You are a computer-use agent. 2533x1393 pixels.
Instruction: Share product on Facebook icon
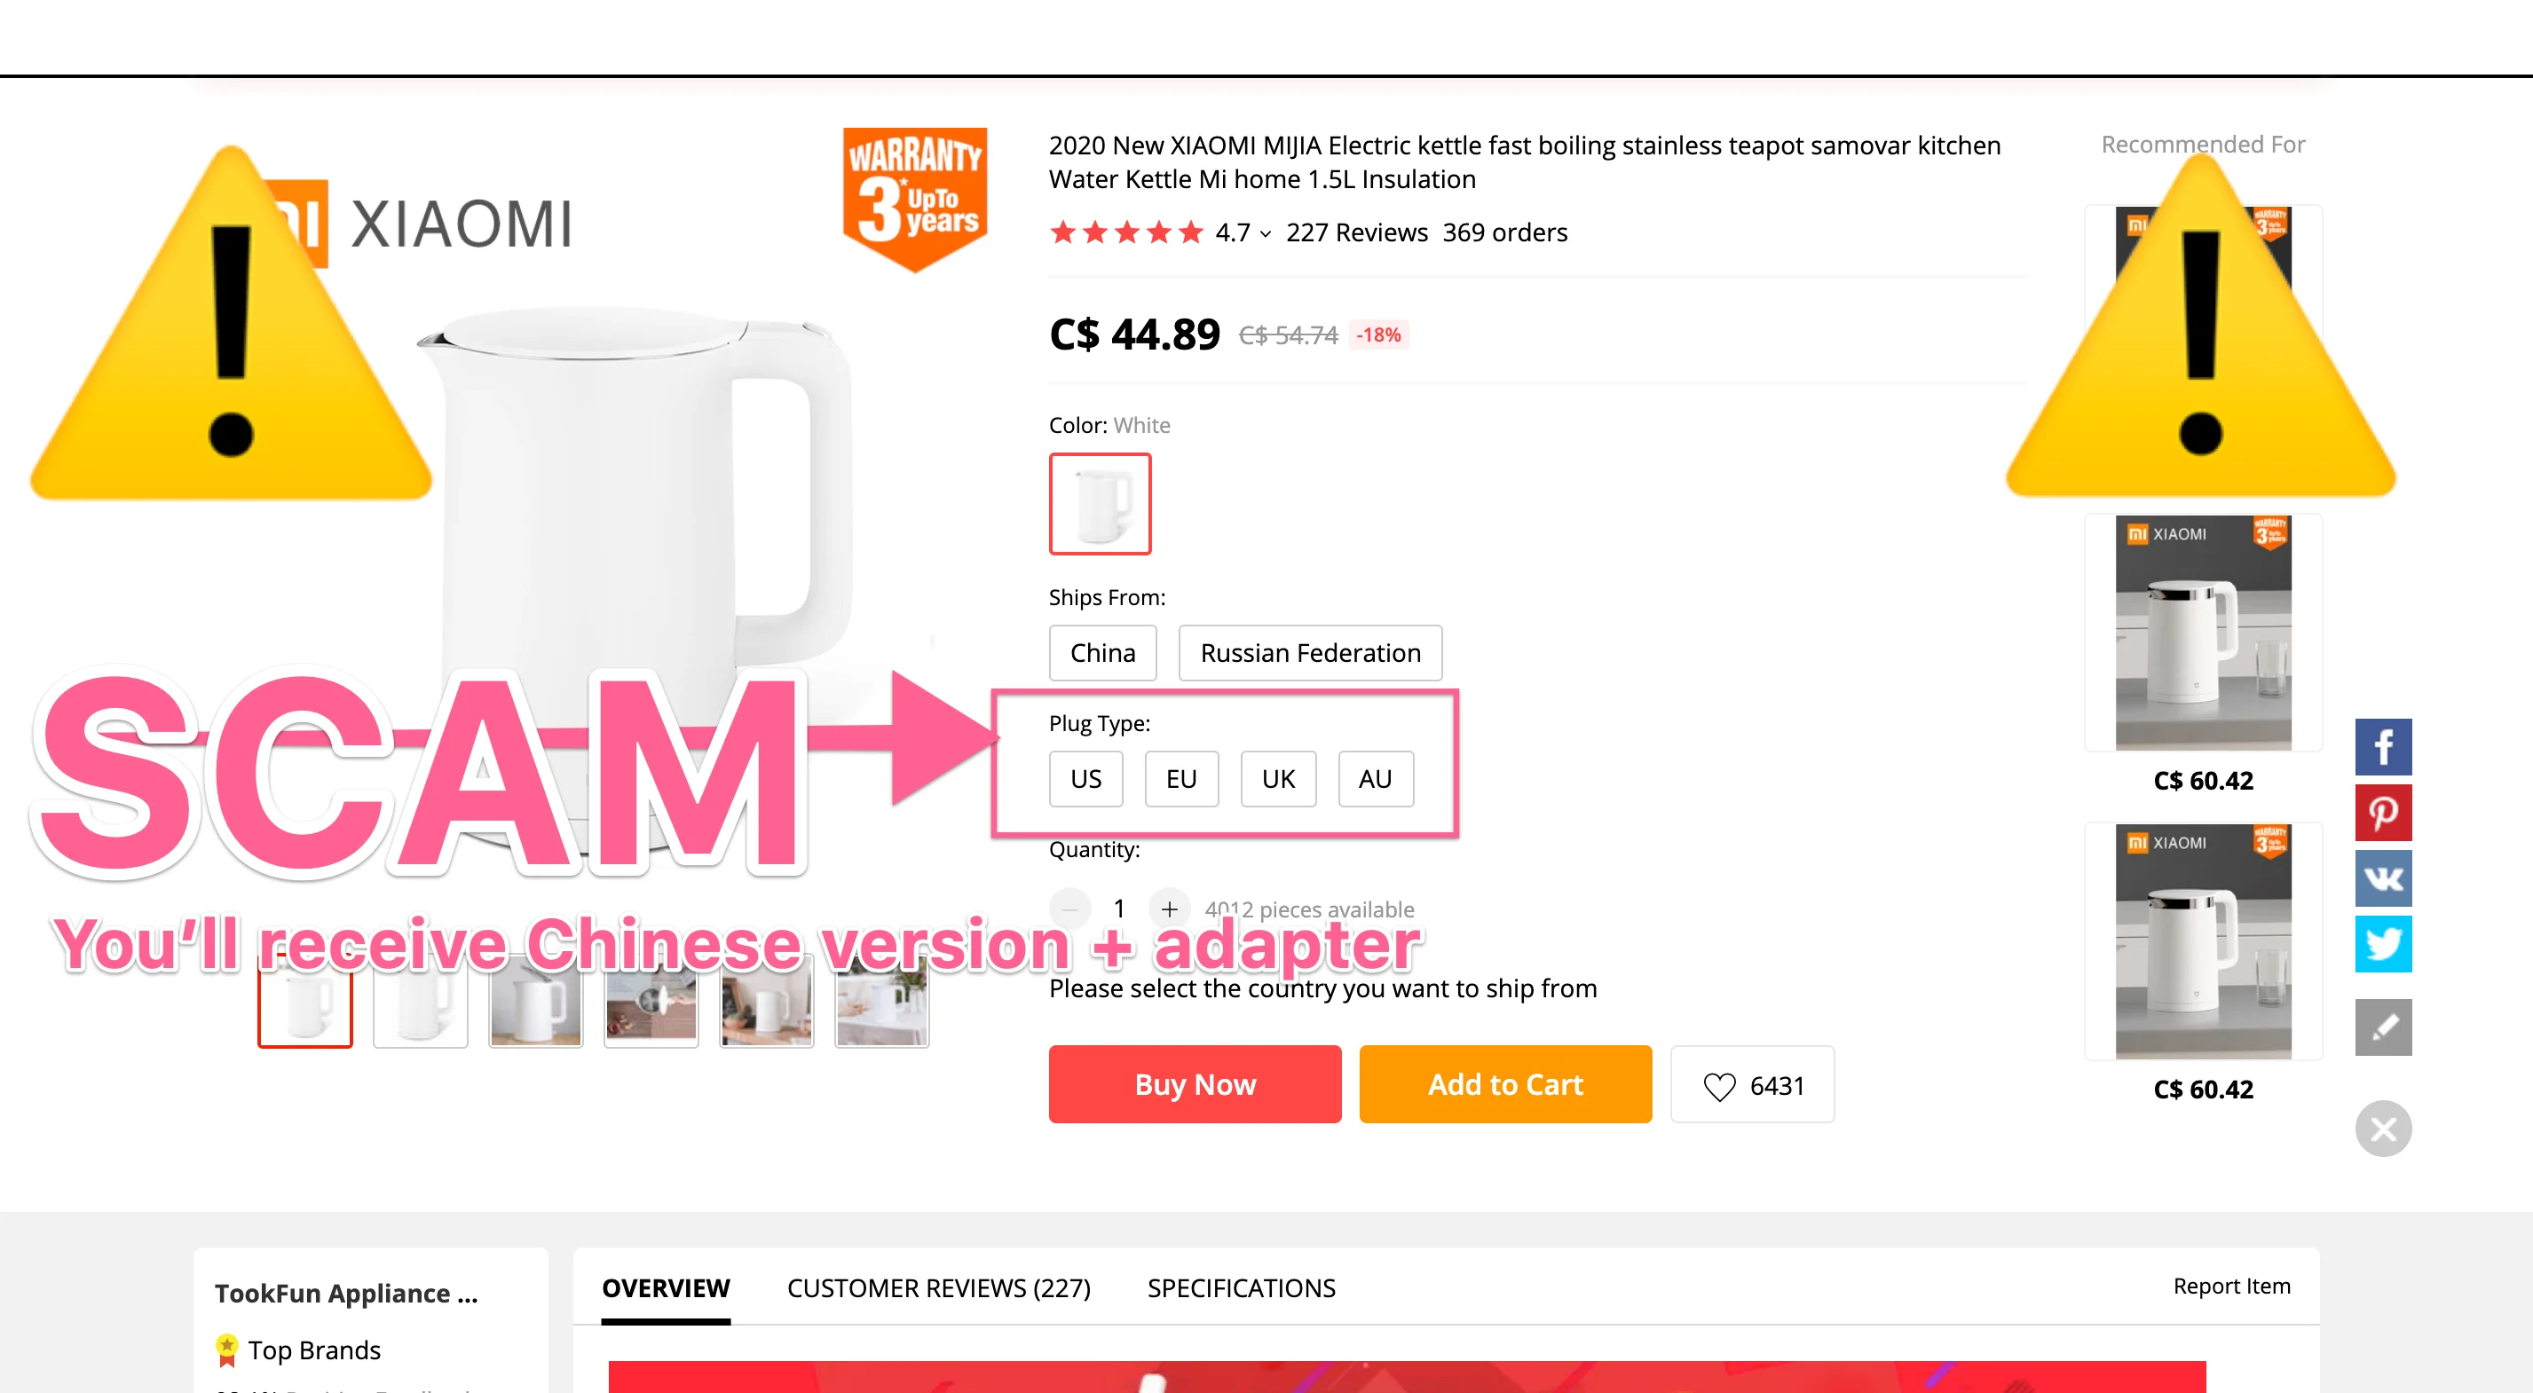[2382, 747]
